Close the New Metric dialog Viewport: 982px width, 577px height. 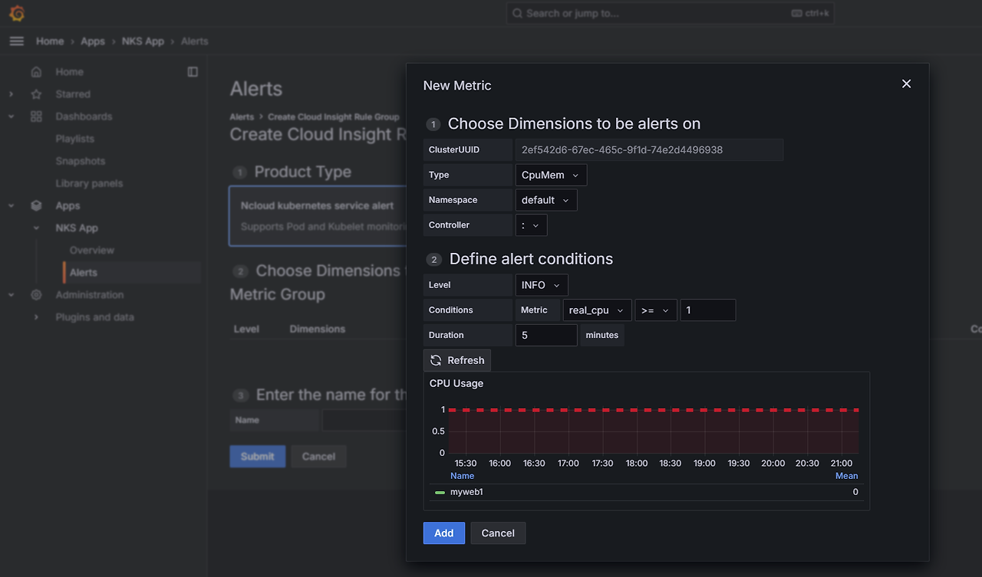tap(906, 84)
